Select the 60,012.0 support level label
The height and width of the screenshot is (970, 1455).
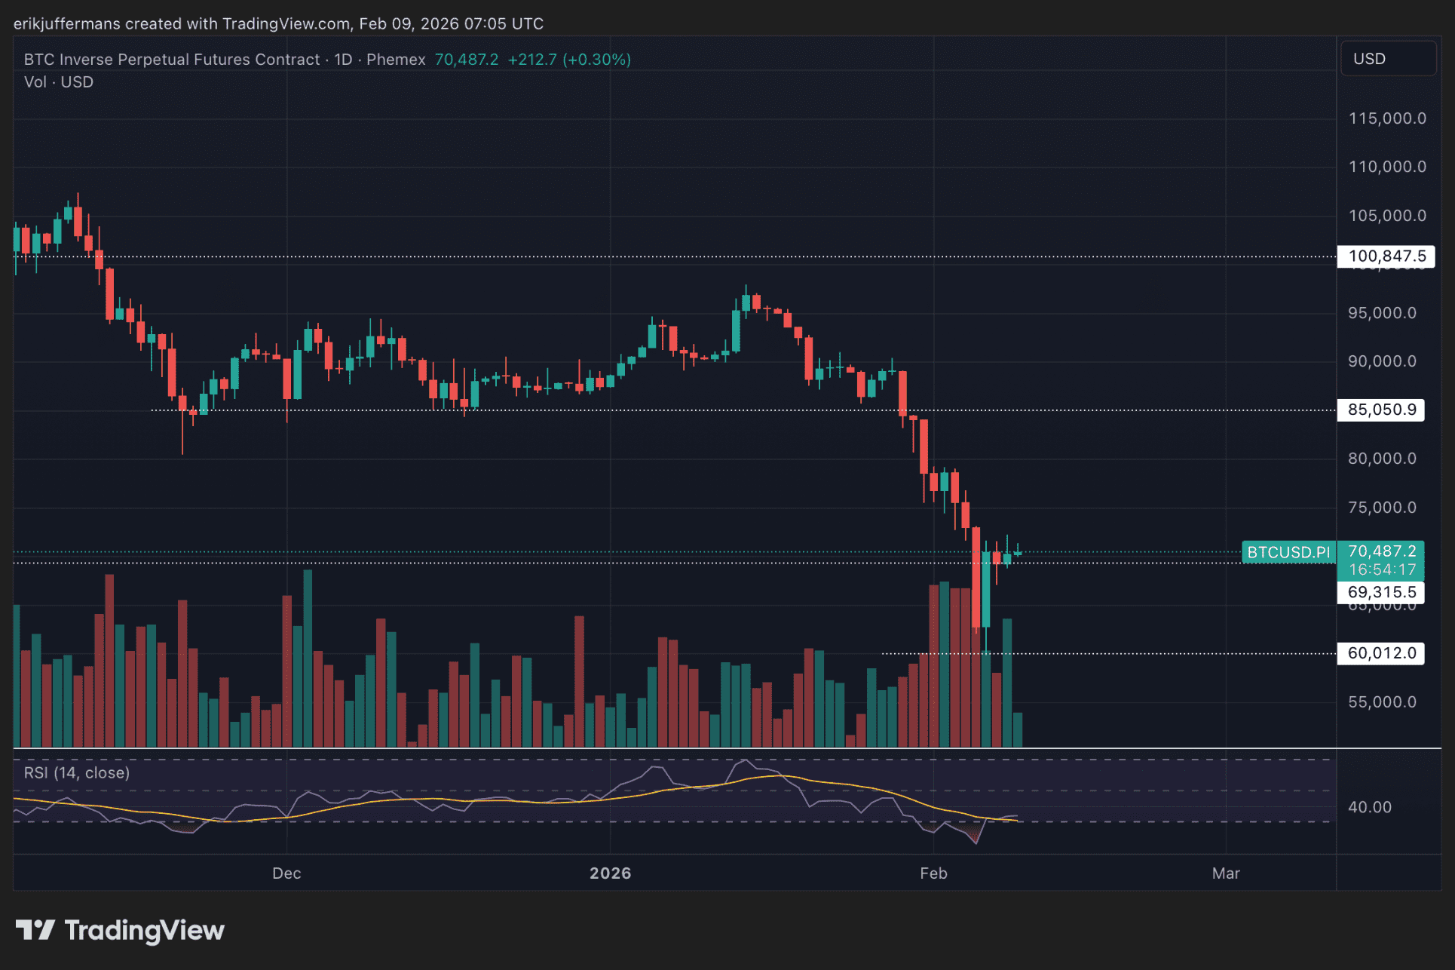[x=1381, y=653]
